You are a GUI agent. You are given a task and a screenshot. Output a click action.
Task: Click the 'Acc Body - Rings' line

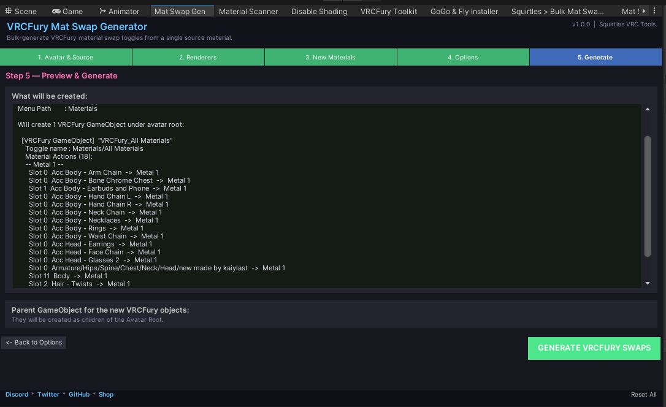[86, 229]
